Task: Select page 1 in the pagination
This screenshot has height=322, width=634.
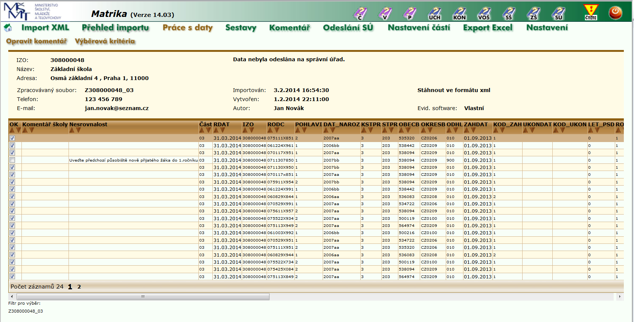Action: click(x=70, y=287)
